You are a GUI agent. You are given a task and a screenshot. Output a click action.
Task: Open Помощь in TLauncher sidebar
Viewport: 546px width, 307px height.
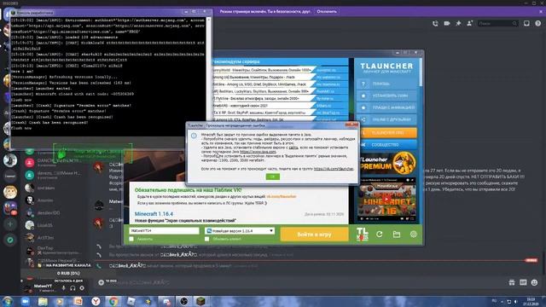386,84
